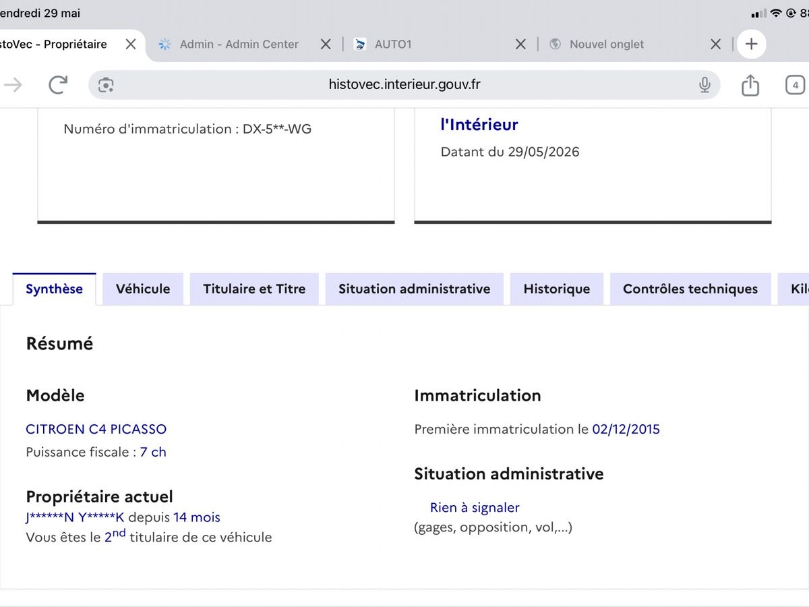
Task: Close the AUTO1 browser tab
Action: click(520, 44)
